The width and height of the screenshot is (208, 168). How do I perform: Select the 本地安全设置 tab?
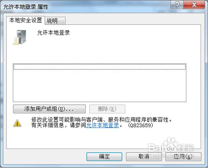[x=26, y=20]
